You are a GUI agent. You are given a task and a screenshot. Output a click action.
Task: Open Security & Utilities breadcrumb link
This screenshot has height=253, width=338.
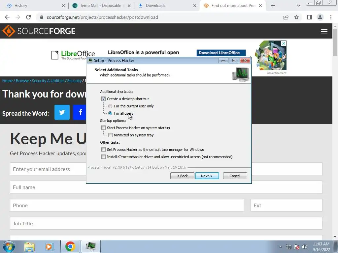click(48, 81)
